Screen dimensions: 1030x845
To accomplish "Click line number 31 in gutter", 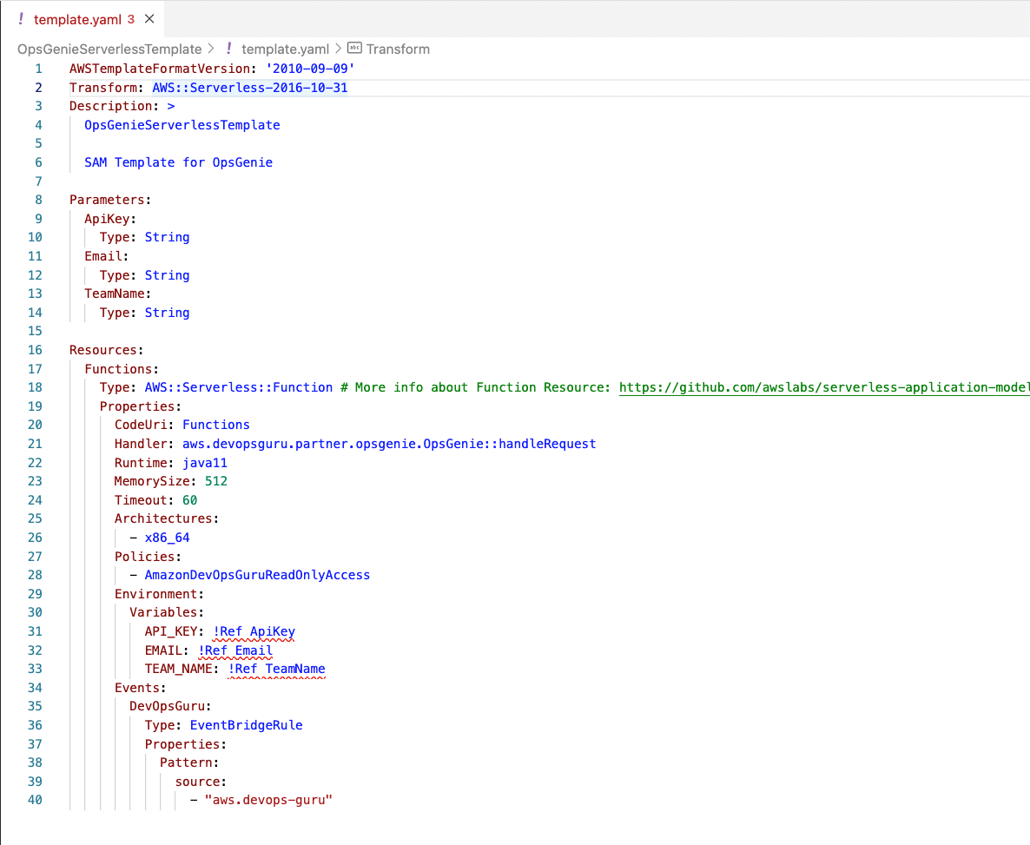I will click(35, 631).
